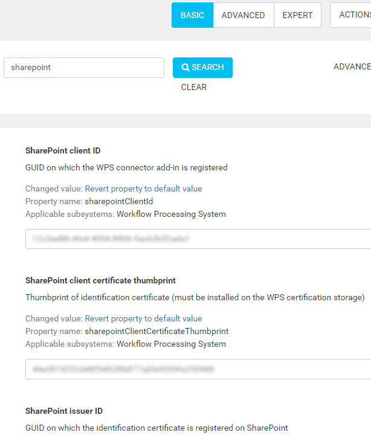Viewport: 371px width, 441px height.
Task: Select the EXPERT settings tab
Action: pyautogui.click(x=298, y=15)
